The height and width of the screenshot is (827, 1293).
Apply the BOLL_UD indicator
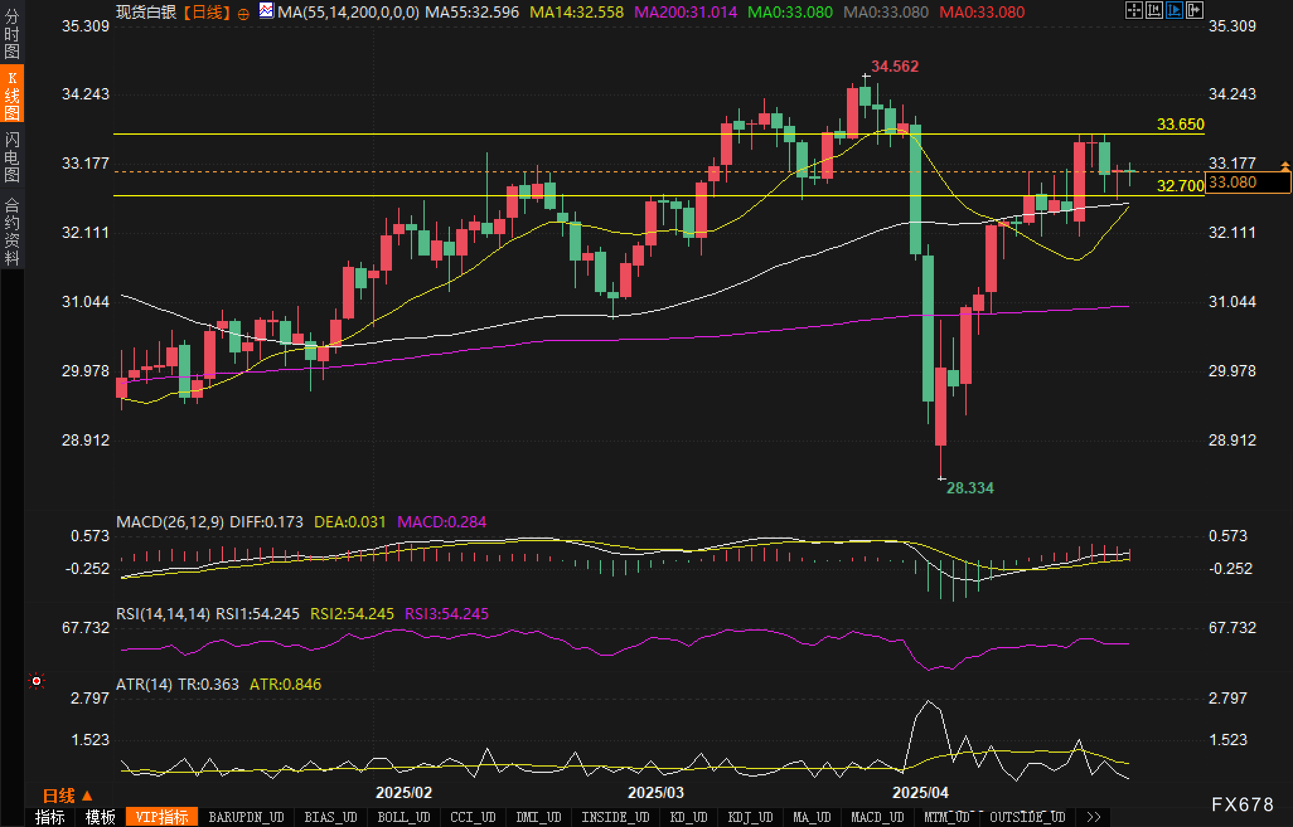(x=403, y=817)
